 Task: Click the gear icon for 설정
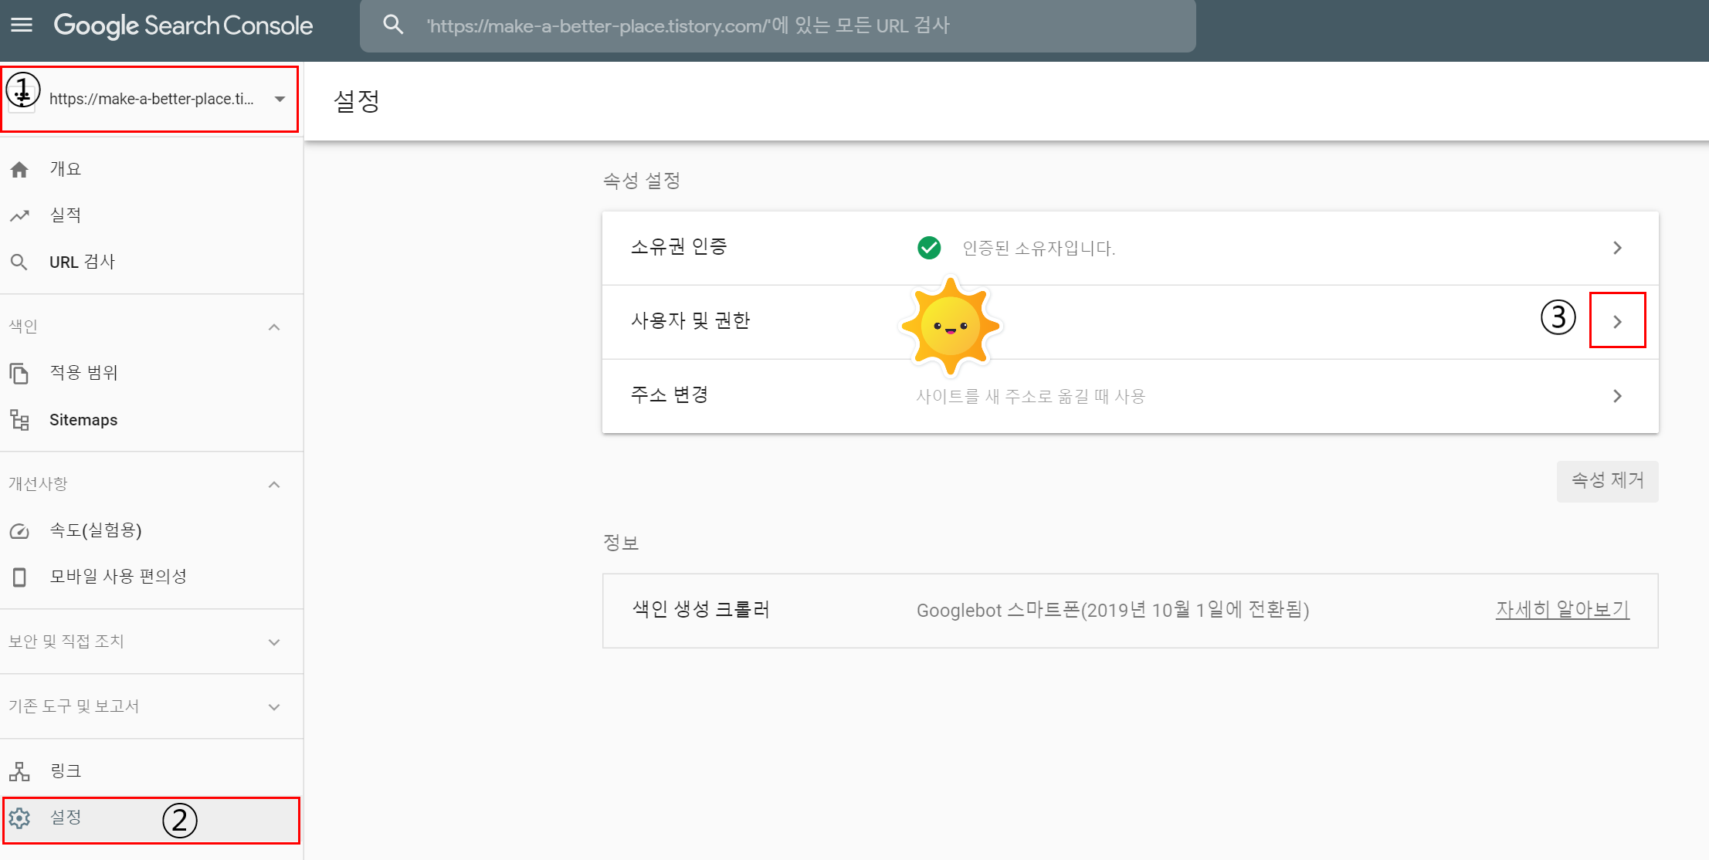(x=19, y=818)
